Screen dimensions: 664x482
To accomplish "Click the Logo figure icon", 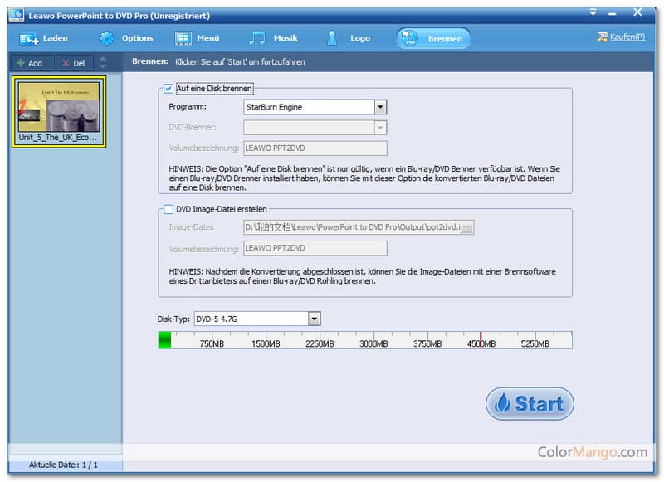I will pos(332,38).
